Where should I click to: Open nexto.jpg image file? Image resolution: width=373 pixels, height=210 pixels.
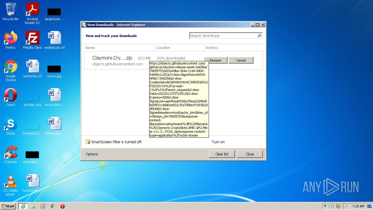54,71
